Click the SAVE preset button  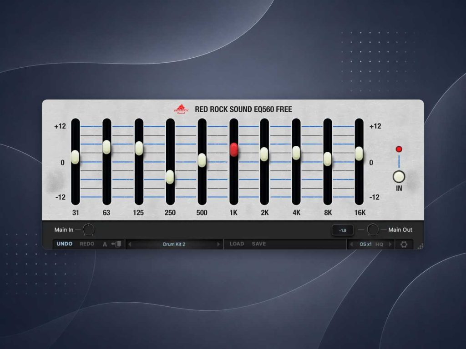pos(259,244)
